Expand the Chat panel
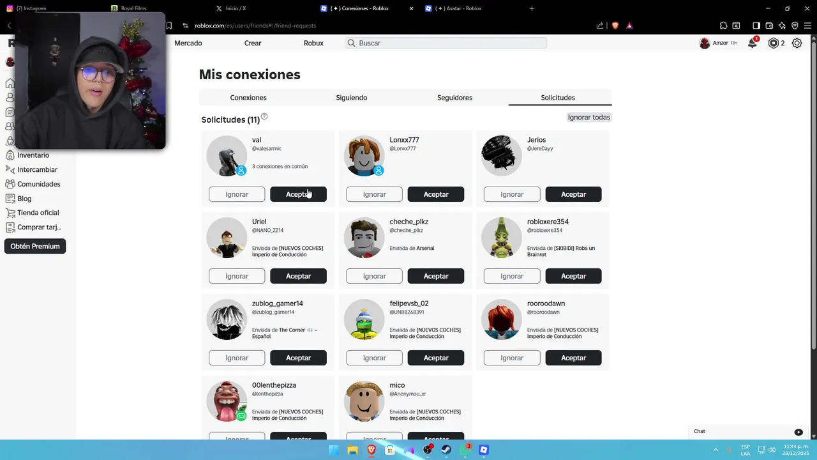 [749, 432]
